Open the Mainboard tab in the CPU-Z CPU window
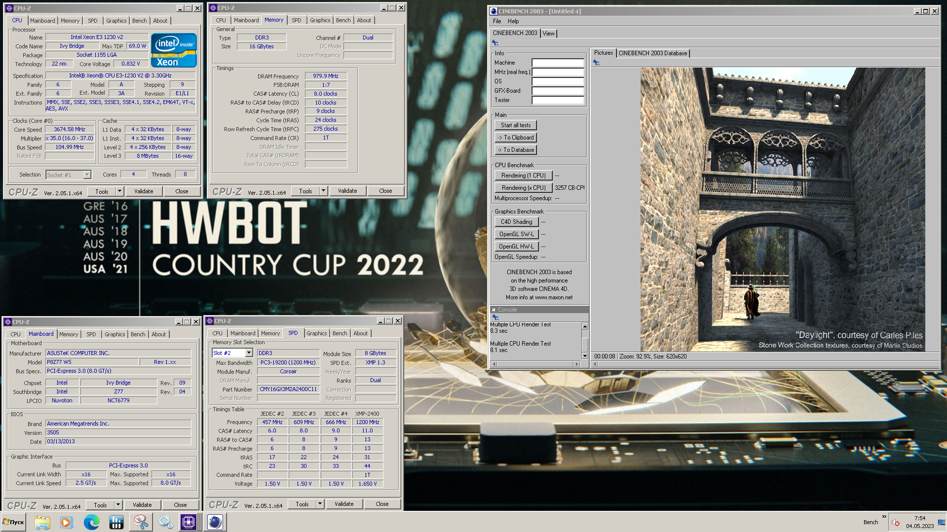 pos(42,21)
